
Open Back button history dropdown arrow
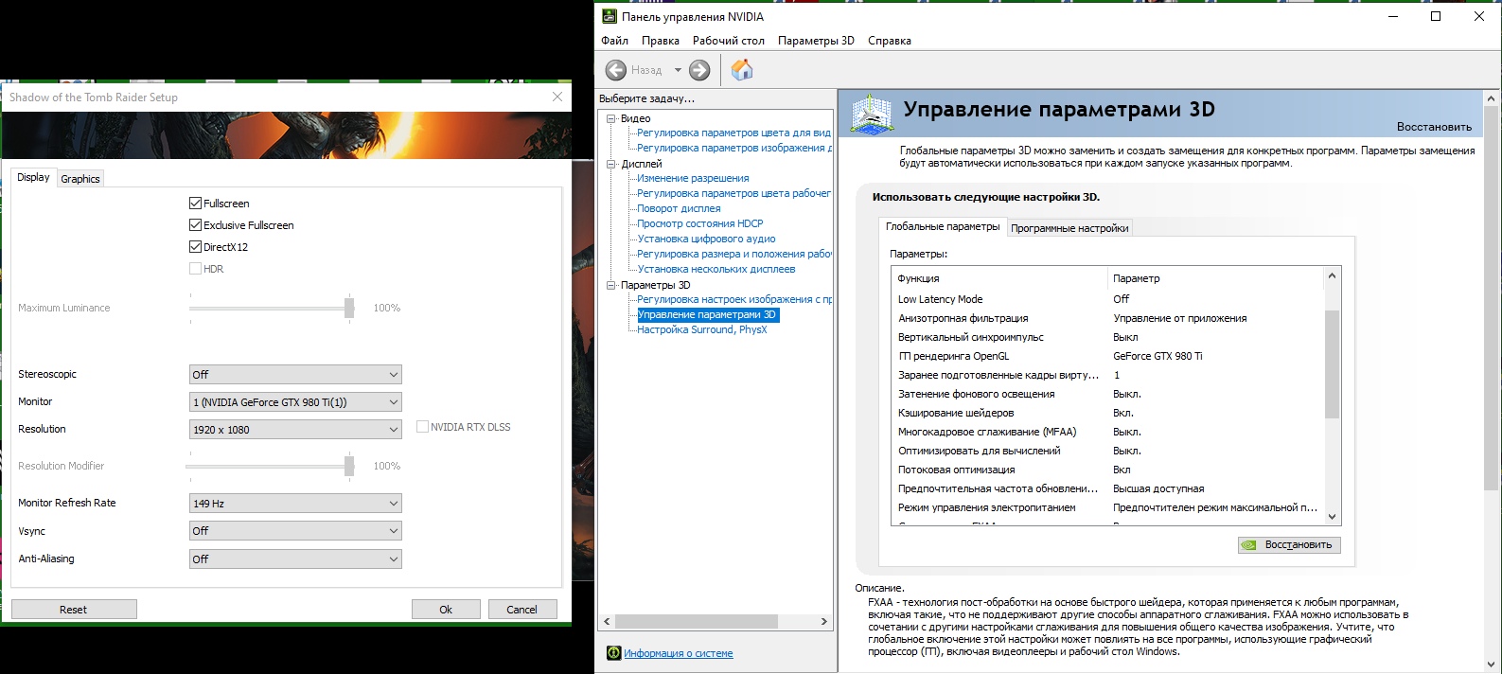pyautogui.click(x=678, y=70)
